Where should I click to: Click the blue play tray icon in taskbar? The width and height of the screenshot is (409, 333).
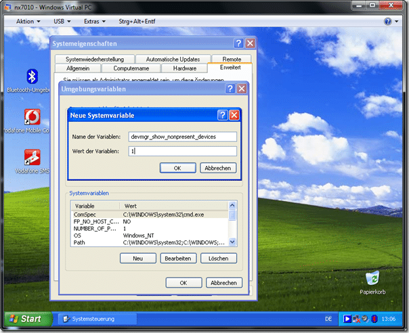click(x=347, y=319)
